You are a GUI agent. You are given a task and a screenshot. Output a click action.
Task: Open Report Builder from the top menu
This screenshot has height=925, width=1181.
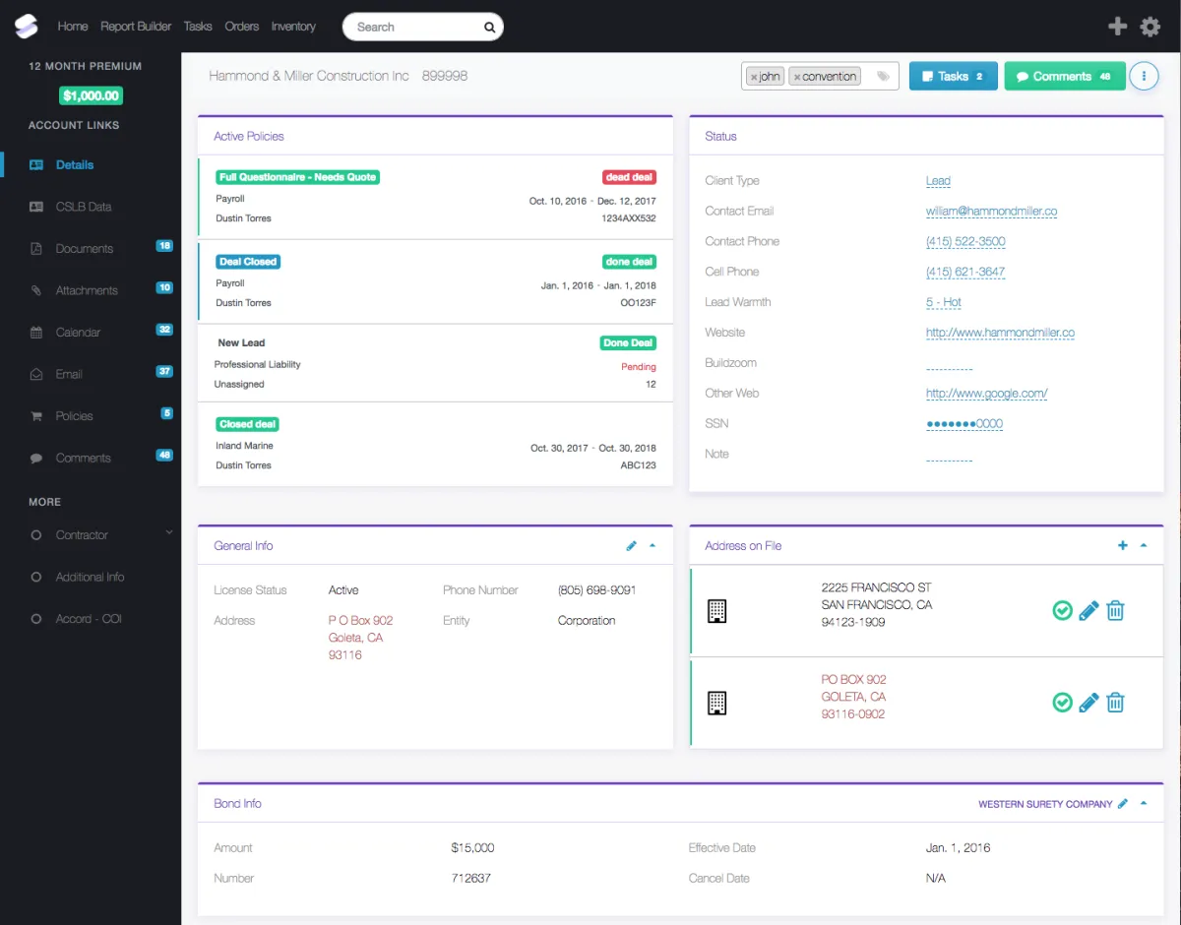click(x=136, y=27)
